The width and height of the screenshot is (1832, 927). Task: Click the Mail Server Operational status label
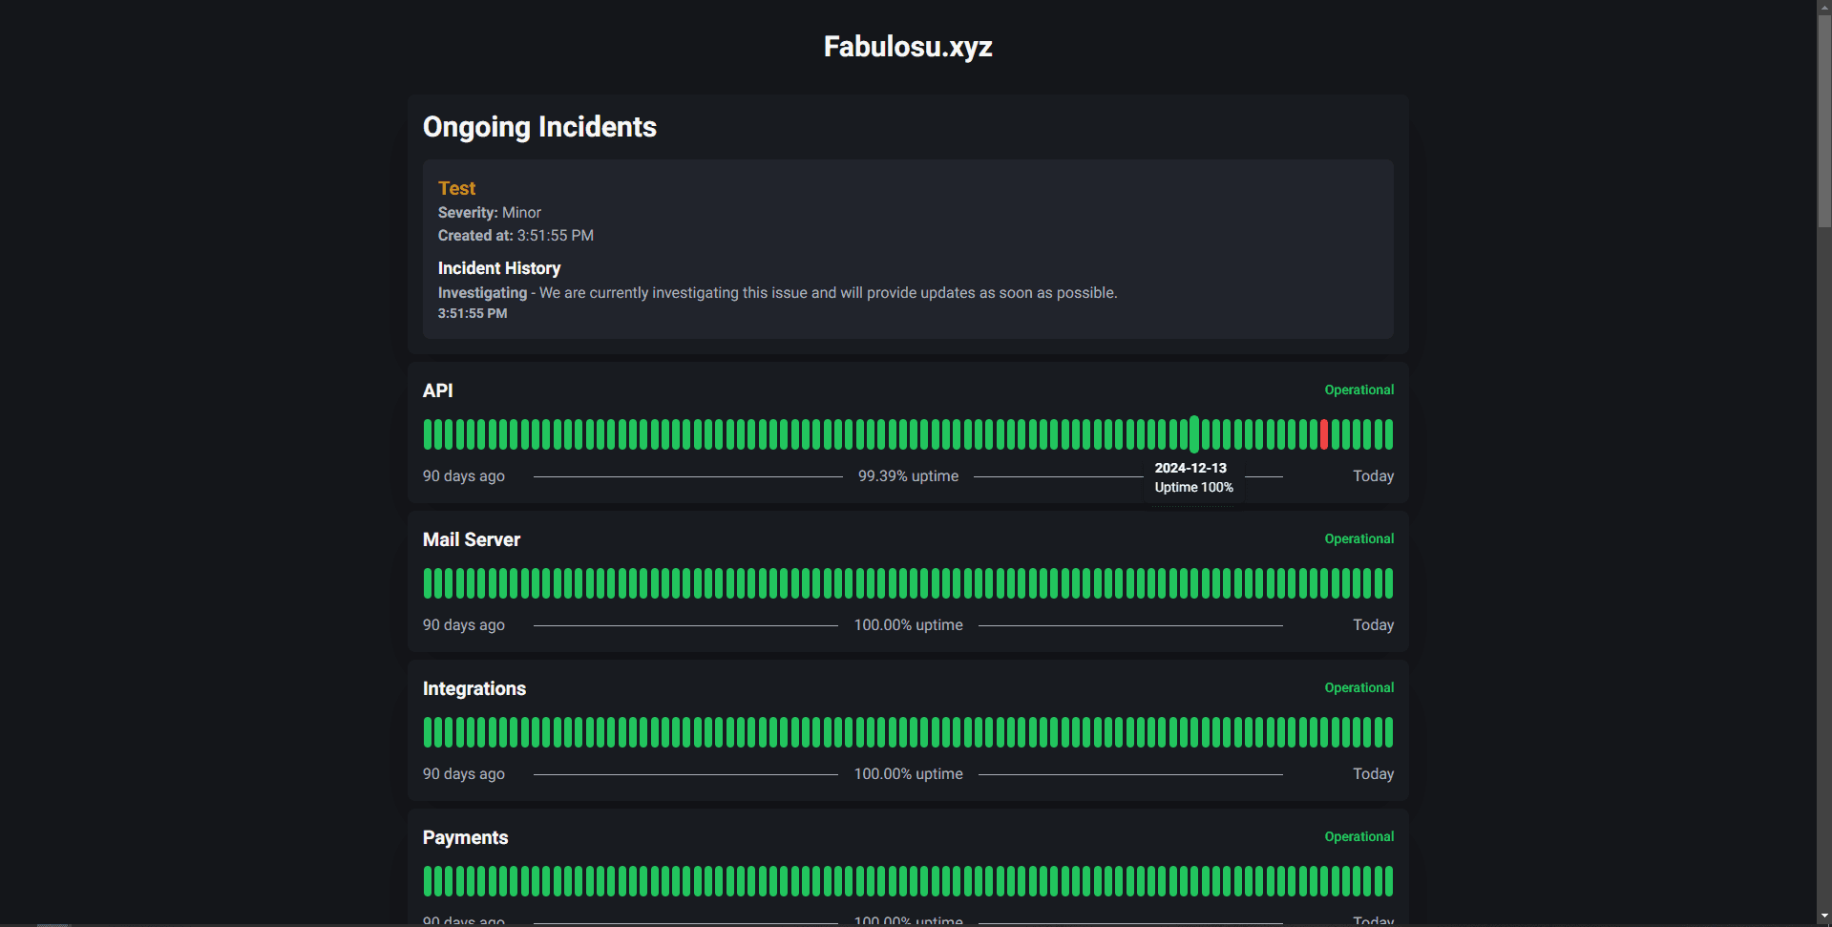(1358, 538)
